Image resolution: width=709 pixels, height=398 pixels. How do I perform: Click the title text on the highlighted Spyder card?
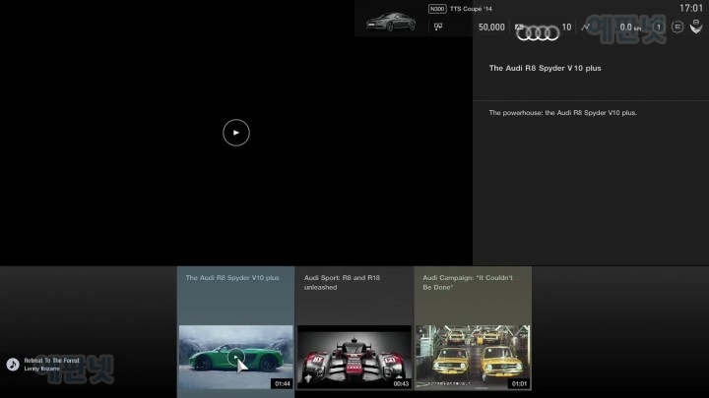tap(232, 278)
